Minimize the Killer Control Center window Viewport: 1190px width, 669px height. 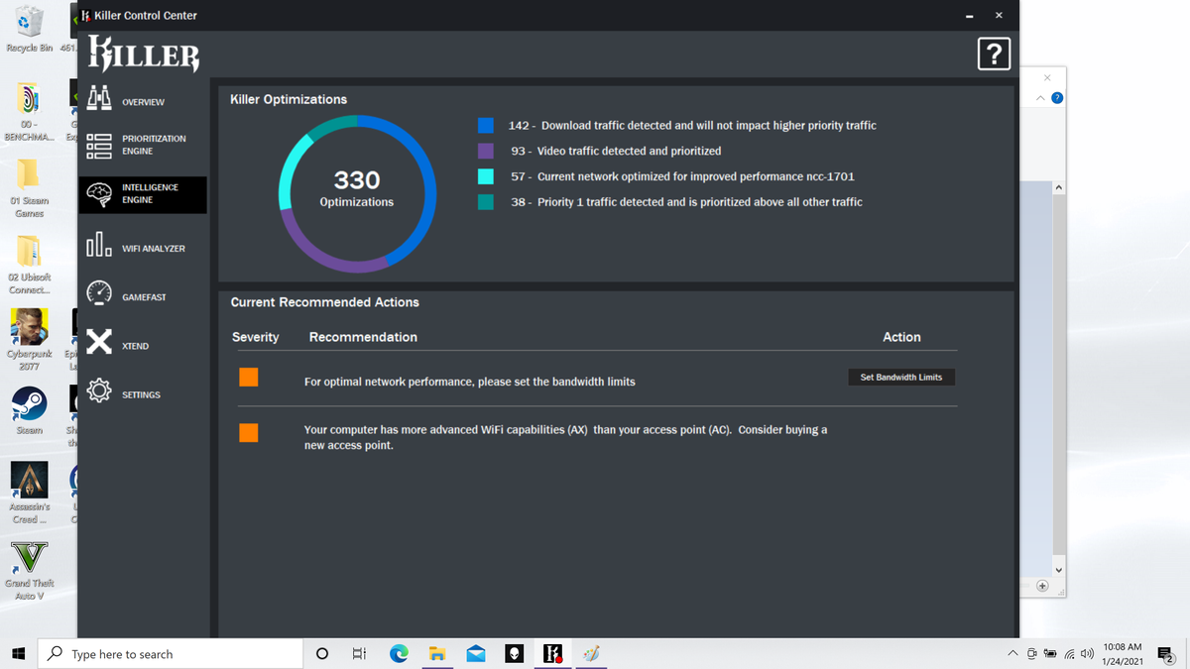click(969, 15)
